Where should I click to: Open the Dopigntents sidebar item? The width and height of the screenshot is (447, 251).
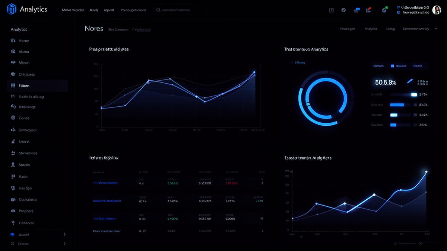[x=23, y=199]
